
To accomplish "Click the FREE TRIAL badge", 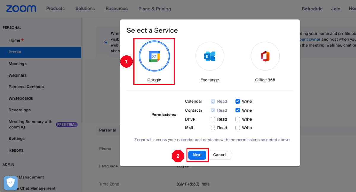I will pyautogui.click(x=67, y=125).
